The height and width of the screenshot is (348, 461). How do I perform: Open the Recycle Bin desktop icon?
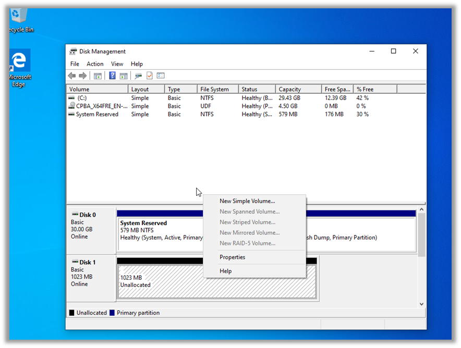(x=20, y=20)
